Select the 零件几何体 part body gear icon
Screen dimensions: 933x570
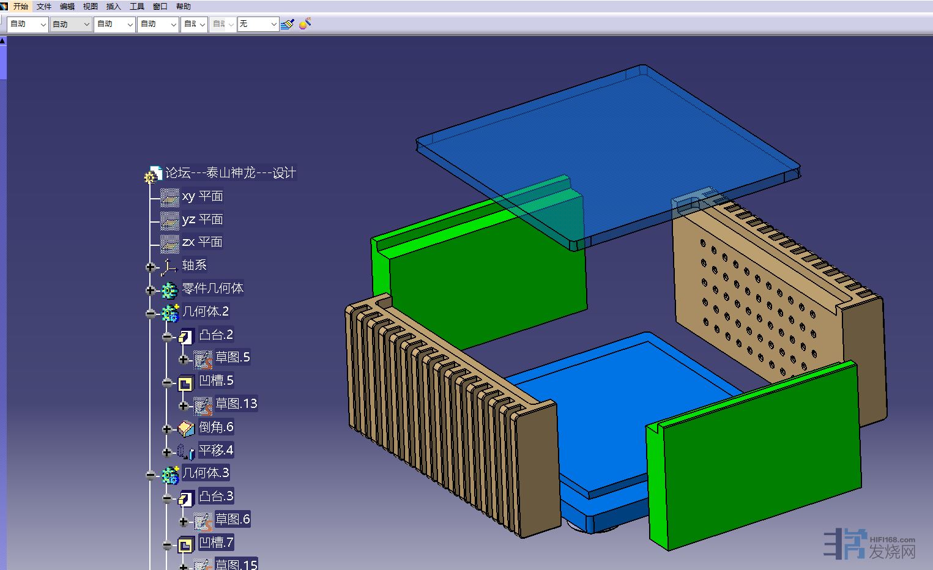pos(169,289)
